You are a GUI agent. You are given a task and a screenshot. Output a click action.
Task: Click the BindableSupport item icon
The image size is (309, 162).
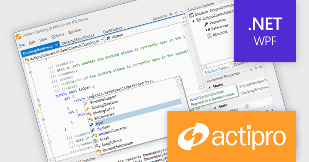coord(86,103)
